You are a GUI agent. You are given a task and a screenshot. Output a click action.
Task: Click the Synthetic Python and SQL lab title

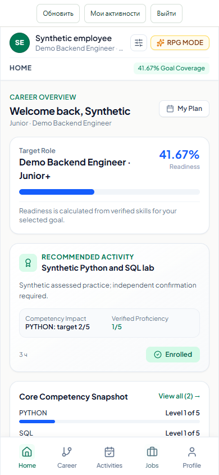tap(98, 268)
